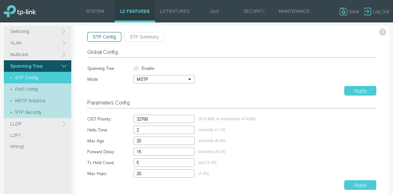Click the Max Hops input field

[x=164, y=173]
